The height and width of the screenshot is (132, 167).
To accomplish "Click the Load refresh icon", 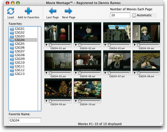I will pos(11,11).
